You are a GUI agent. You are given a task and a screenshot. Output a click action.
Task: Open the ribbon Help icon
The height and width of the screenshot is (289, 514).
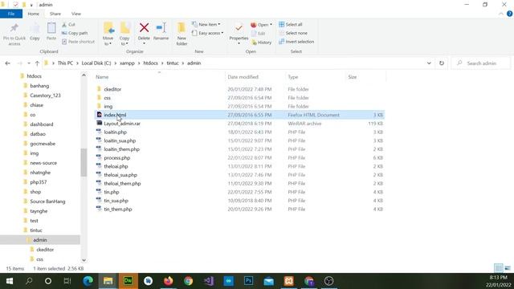pyautogui.click(x=509, y=14)
